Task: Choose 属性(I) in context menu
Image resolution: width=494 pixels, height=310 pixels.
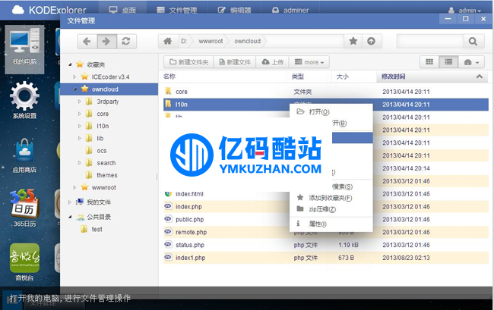Action: 331,224
